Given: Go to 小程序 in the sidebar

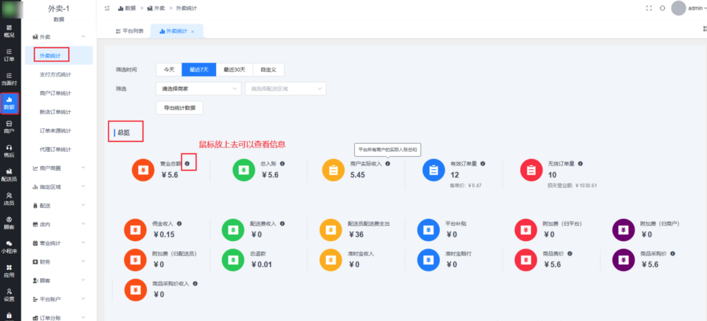Looking at the screenshot, I should [9, 246].
